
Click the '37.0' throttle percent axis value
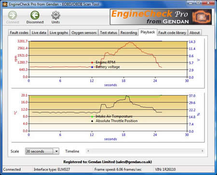[x=192, y=96]
